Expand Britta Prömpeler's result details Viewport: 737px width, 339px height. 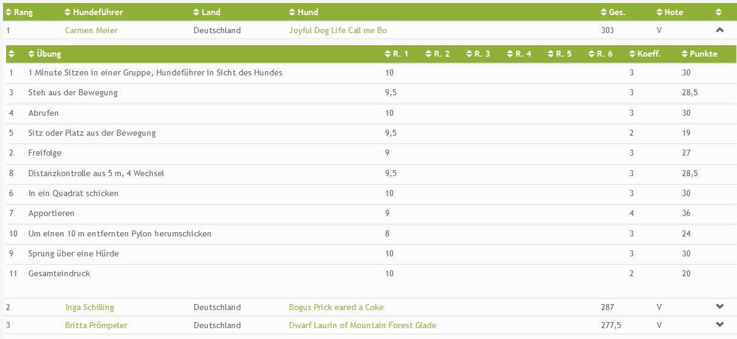point(719,325)
